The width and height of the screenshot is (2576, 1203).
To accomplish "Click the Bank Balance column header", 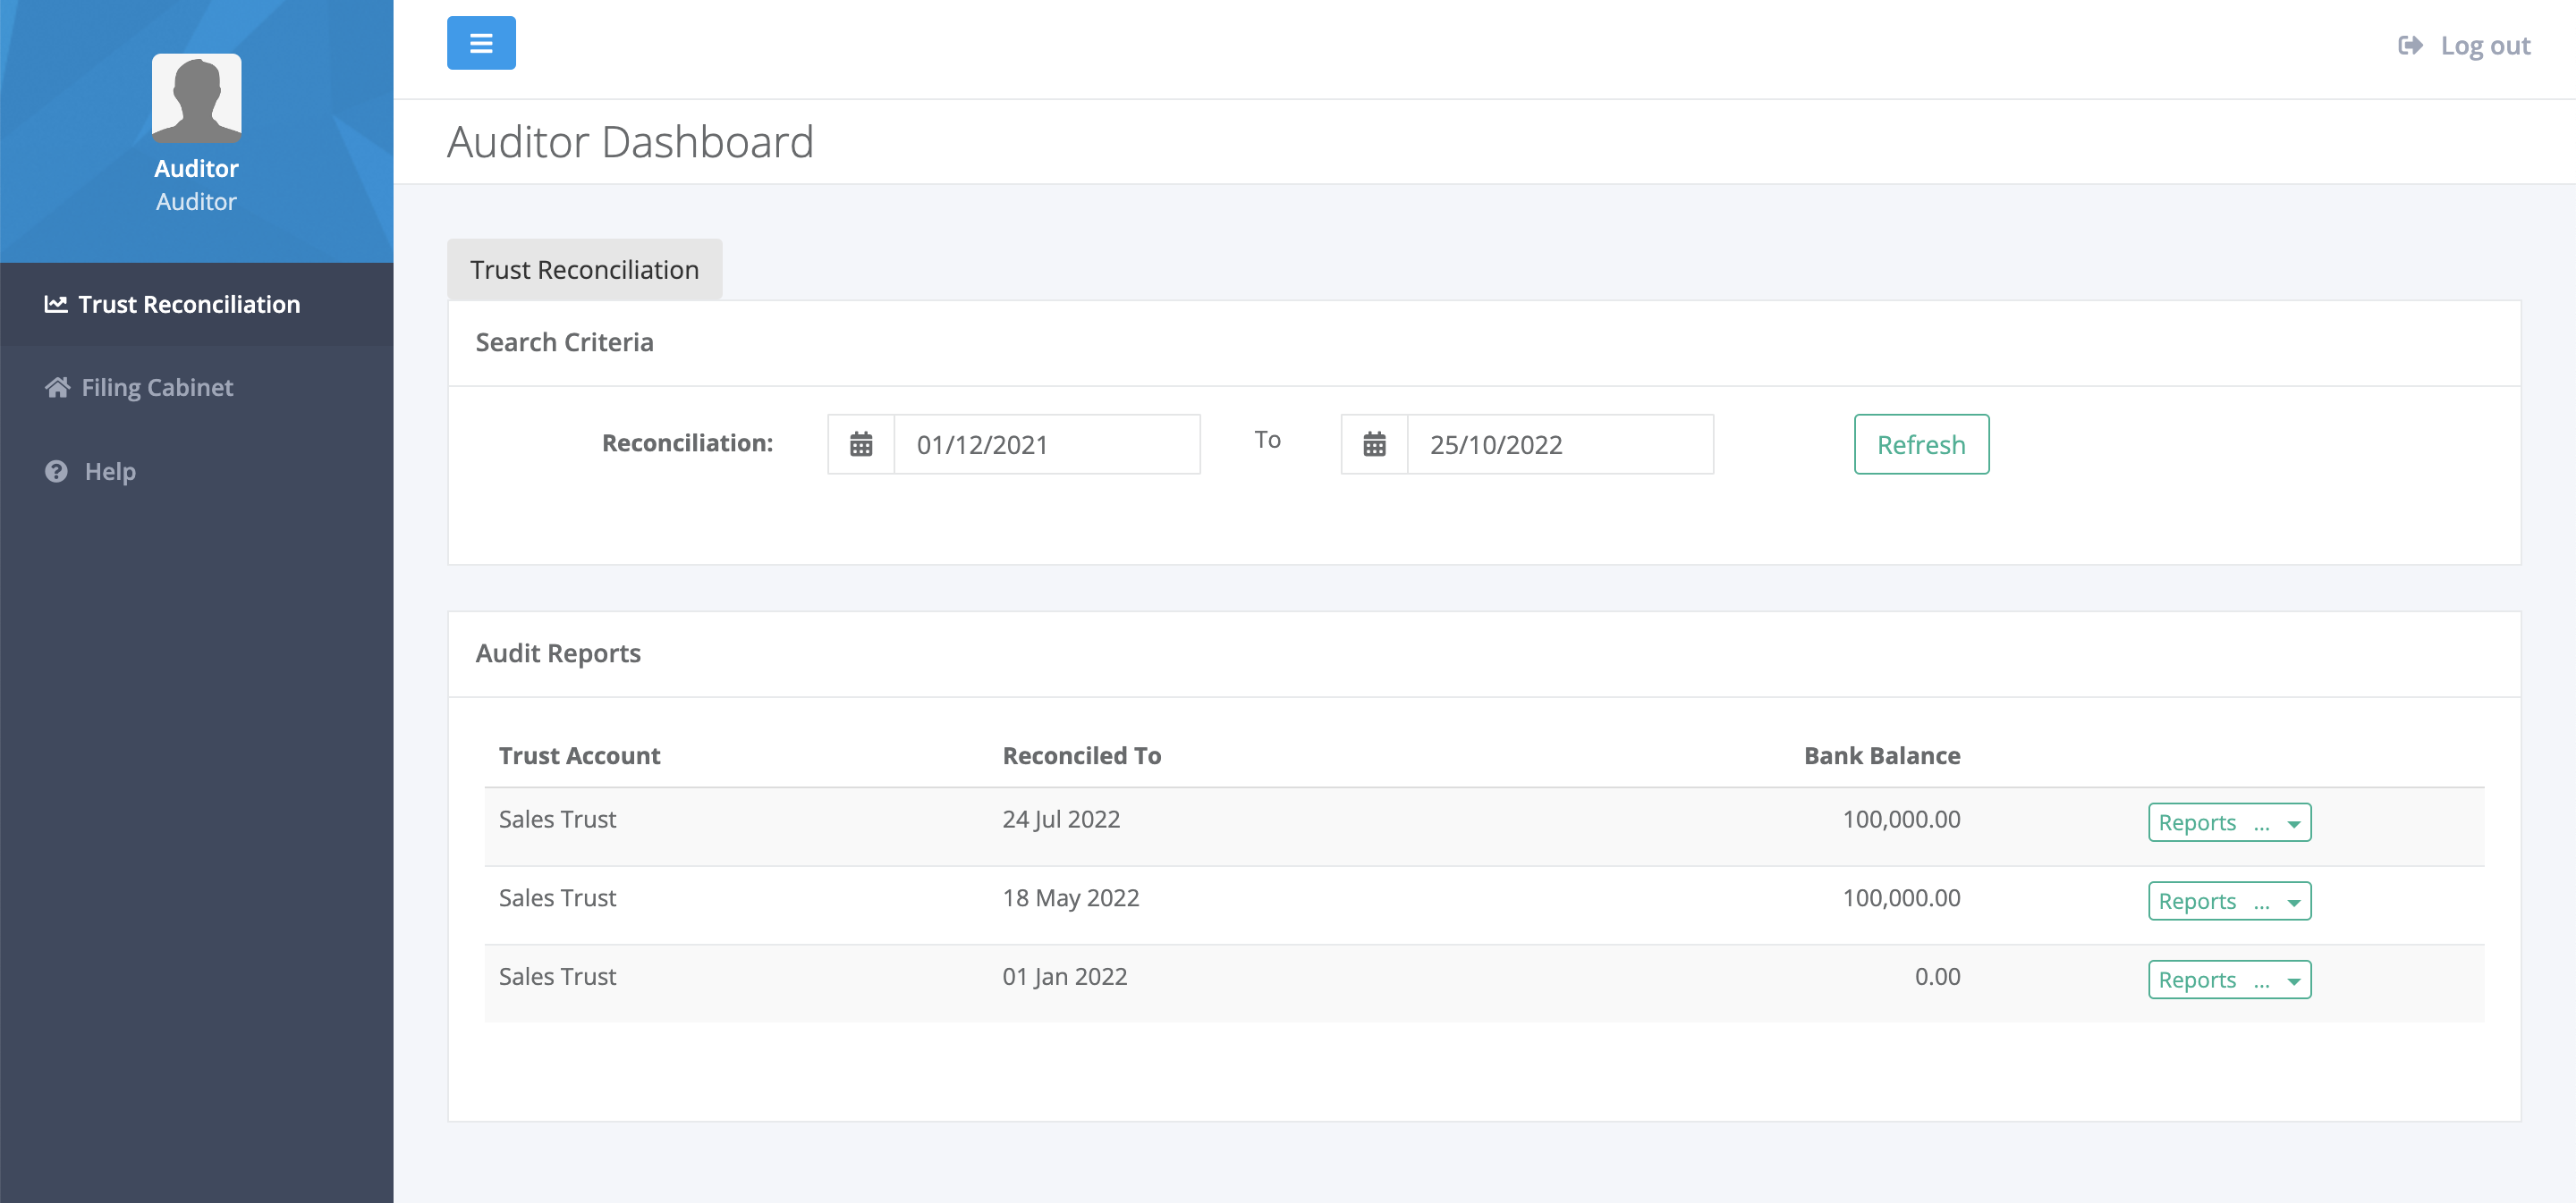I will pyautogui.click(x=1881, y=755).
